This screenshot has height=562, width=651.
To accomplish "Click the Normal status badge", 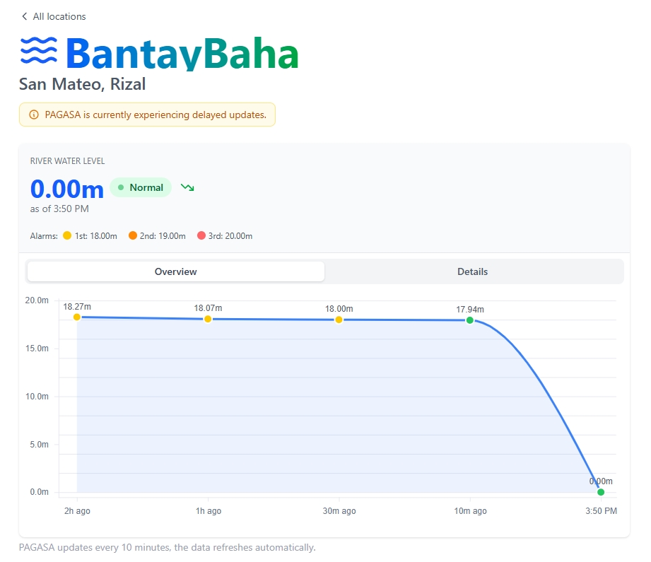I will pos(141,187).
